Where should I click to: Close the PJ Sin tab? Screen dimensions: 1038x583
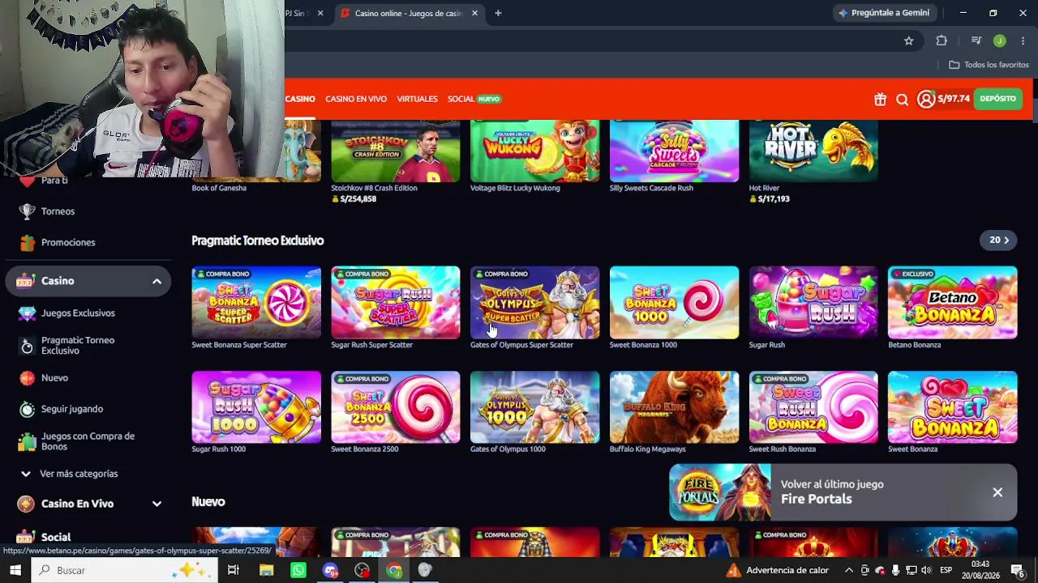320,13
